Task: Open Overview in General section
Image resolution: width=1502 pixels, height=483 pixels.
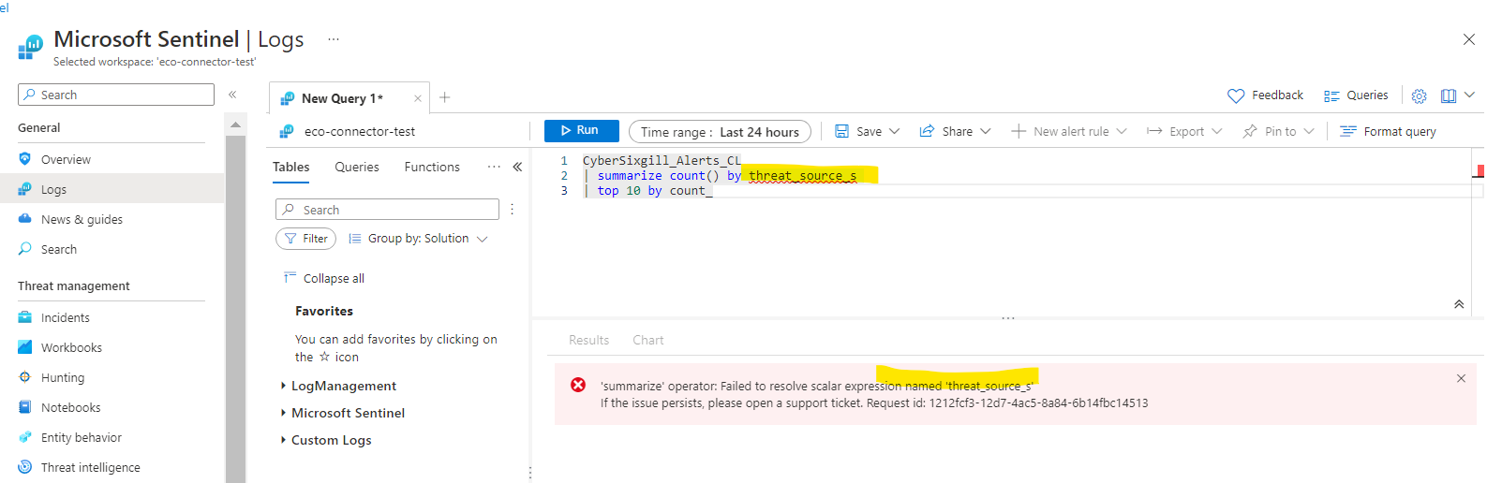Action: click(66, 159)
